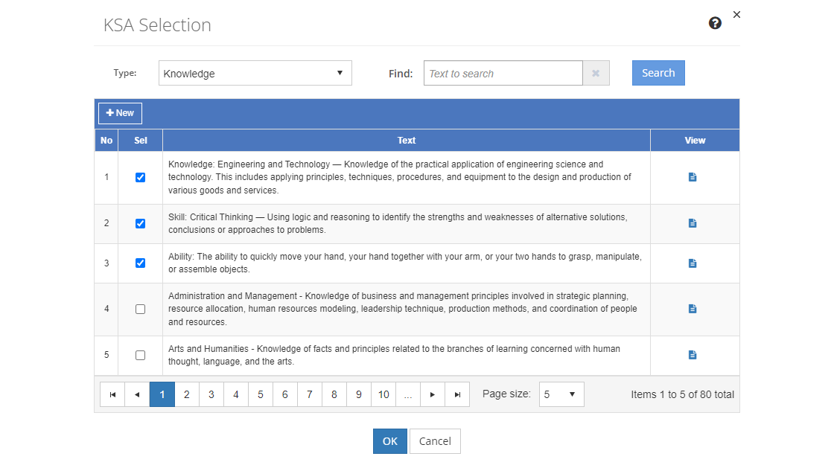
Task: Open the Page size dropdown
Action: 561,394
